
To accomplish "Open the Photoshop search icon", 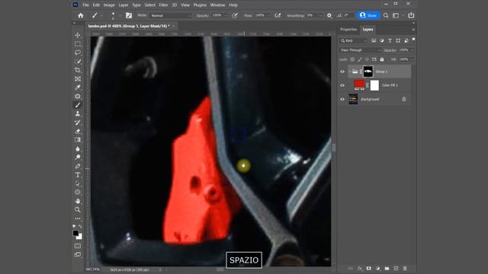I will coord(386,15).
